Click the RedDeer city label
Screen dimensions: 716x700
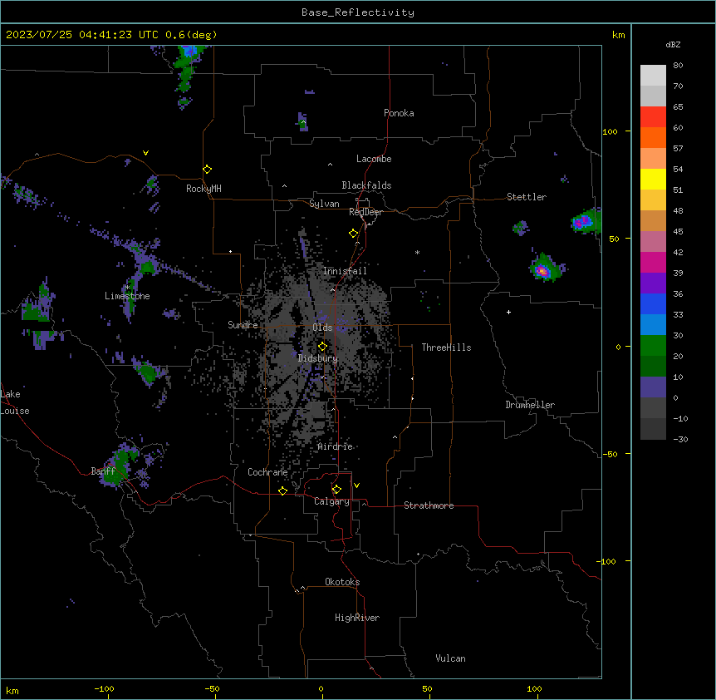coord(365,212)
